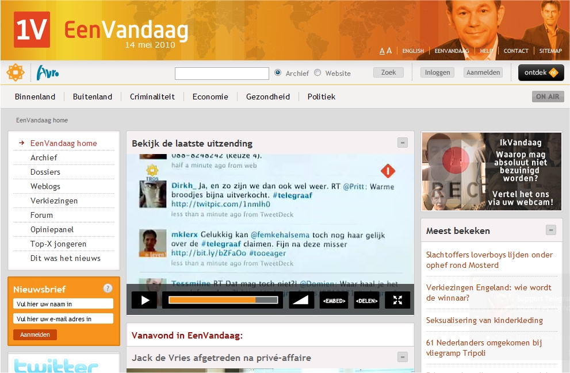Open Weblogs in the sidebar menu

pyautogui.click(x=45, y=186)
